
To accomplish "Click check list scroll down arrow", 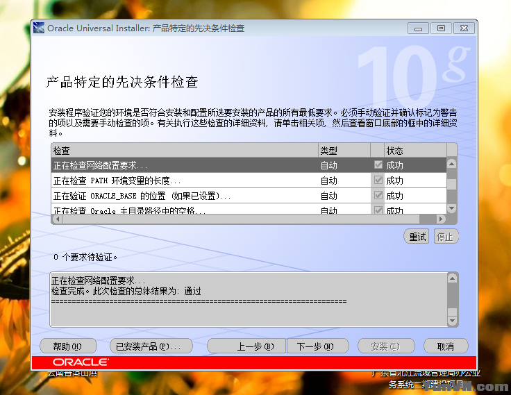I will [452, 208].
